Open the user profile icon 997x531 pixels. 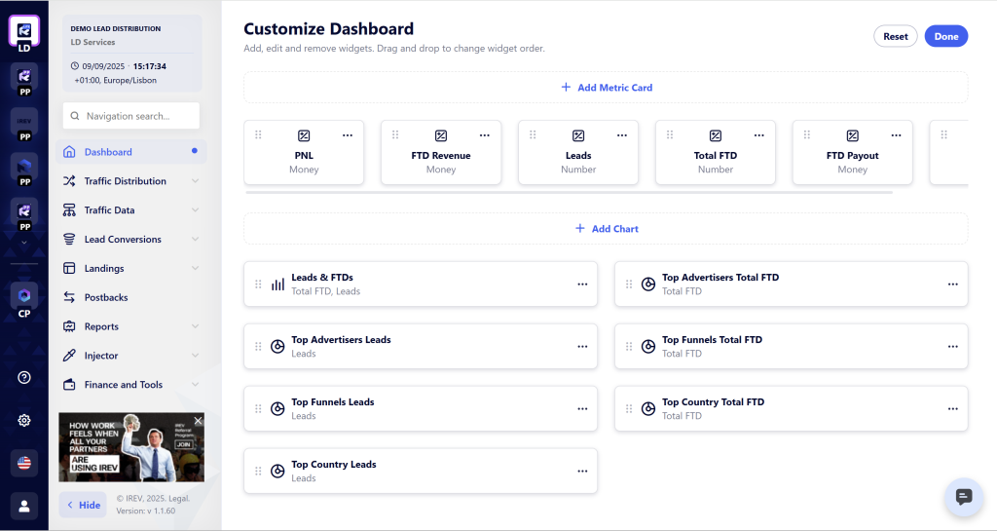24,505
